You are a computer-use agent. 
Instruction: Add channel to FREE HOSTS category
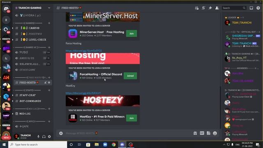[x=49, y=78]
